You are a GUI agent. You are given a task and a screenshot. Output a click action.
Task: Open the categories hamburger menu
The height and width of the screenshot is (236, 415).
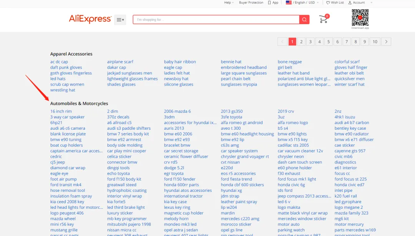[120, 20]
